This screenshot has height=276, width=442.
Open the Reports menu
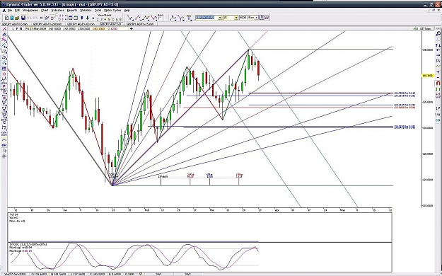click(x=72, y=10)
